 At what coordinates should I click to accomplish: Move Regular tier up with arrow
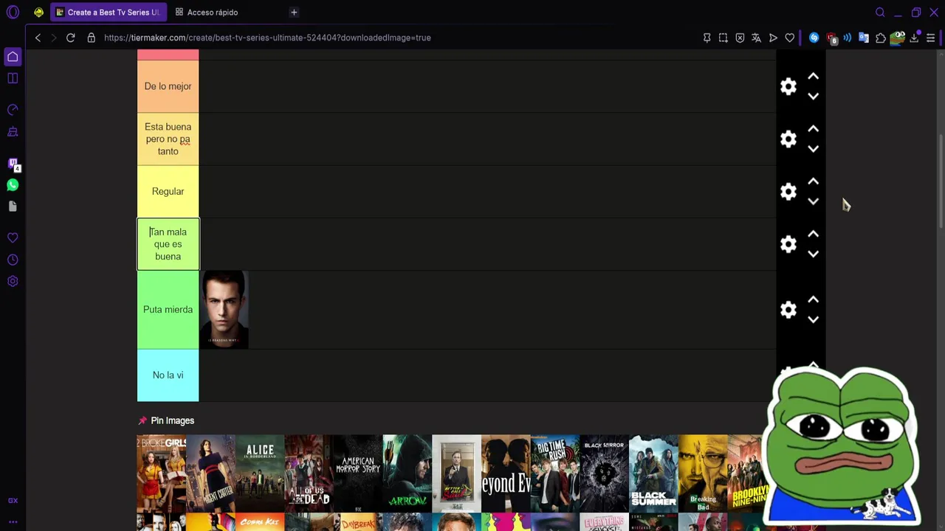pyautogui.click(x=813, y=181)
